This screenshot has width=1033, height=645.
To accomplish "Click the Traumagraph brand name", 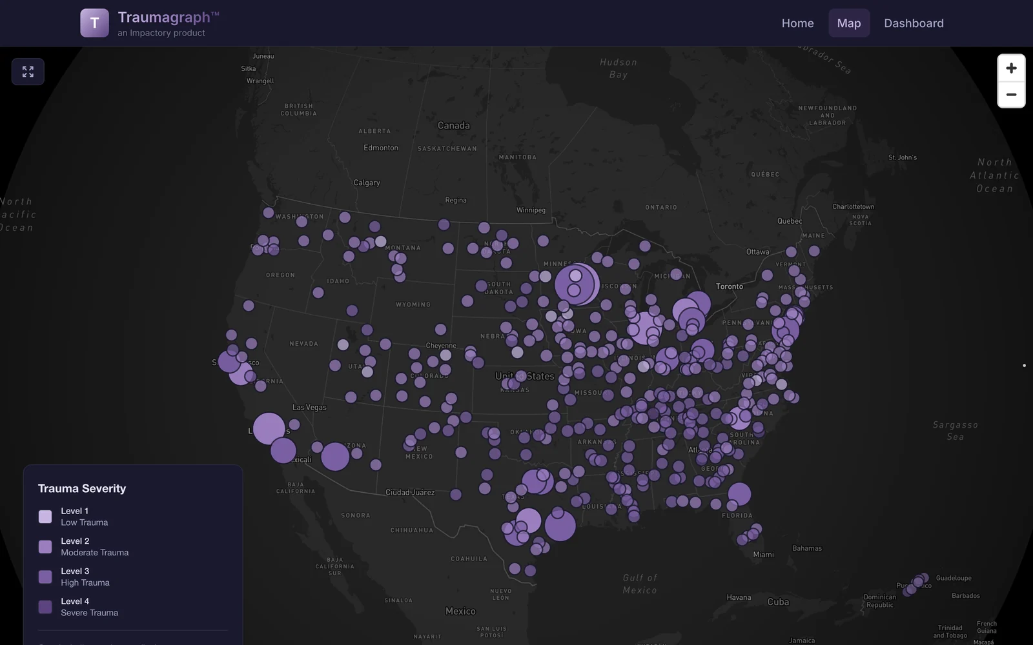I will pyautogui.click(x=168, y=17).
